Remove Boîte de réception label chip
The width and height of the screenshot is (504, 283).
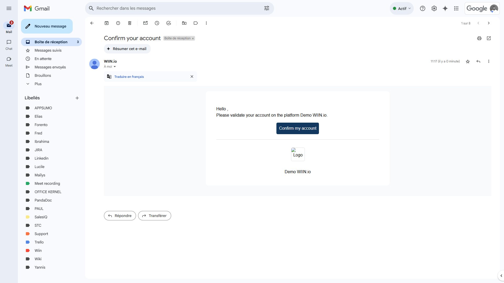tap(193, 39)
